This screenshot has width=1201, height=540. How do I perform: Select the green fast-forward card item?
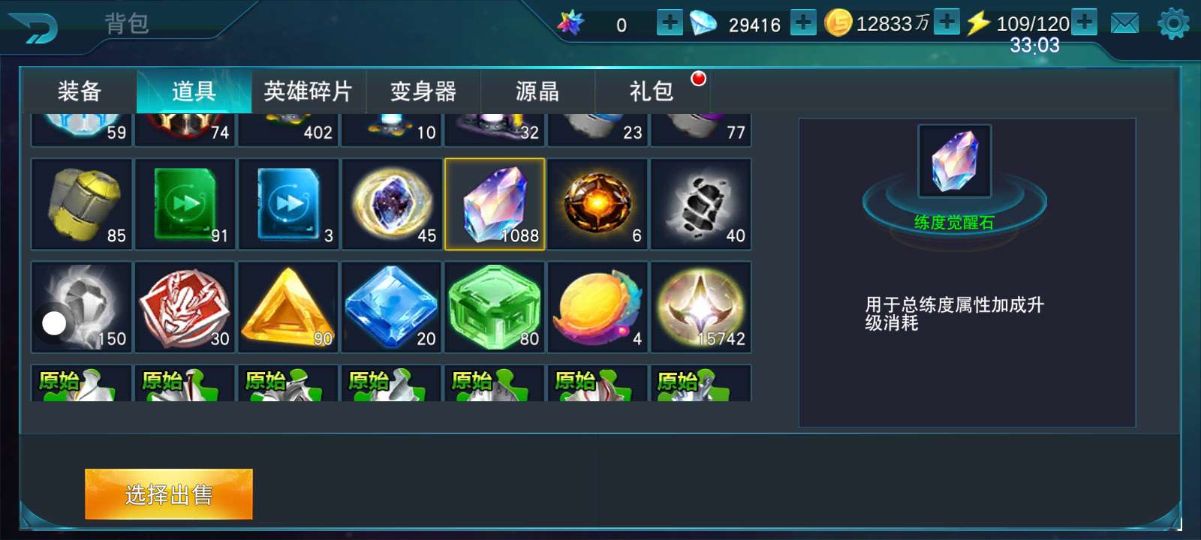click(x=185, y=204)
